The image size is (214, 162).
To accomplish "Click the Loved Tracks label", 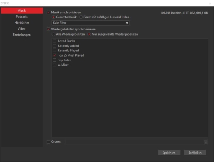I will pos(66,41).
